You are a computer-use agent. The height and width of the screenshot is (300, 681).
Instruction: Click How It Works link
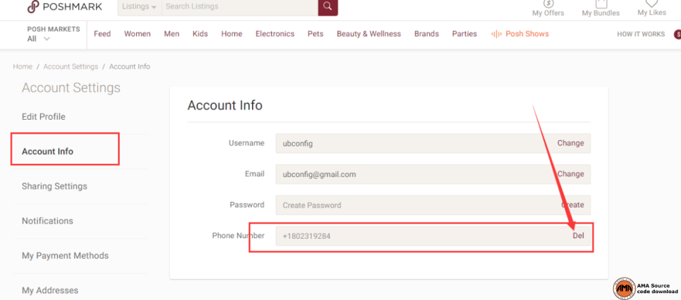click(x=640, y=34)
